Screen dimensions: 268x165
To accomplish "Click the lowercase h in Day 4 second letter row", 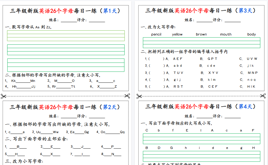I will click(x=185, y=148).
